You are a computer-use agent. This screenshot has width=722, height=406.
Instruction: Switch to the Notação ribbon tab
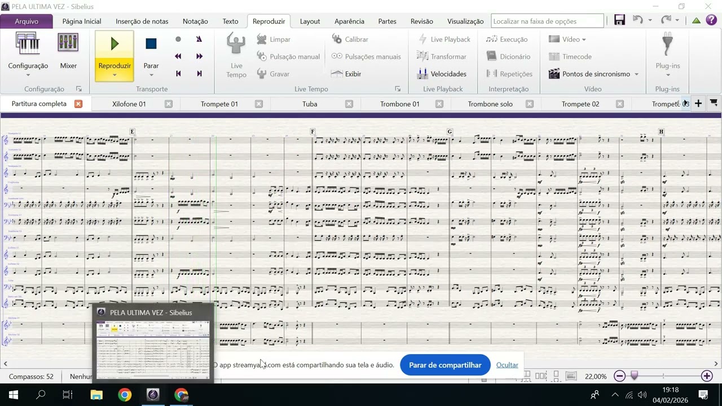point(195,21)
